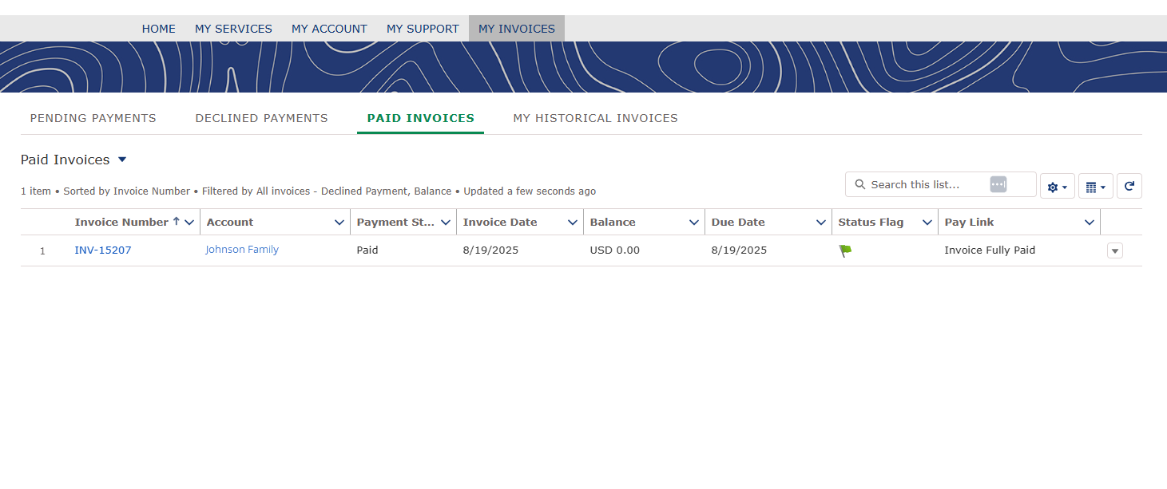Switch to the DECLINED PAYMENTS tab

pos(261,117)
